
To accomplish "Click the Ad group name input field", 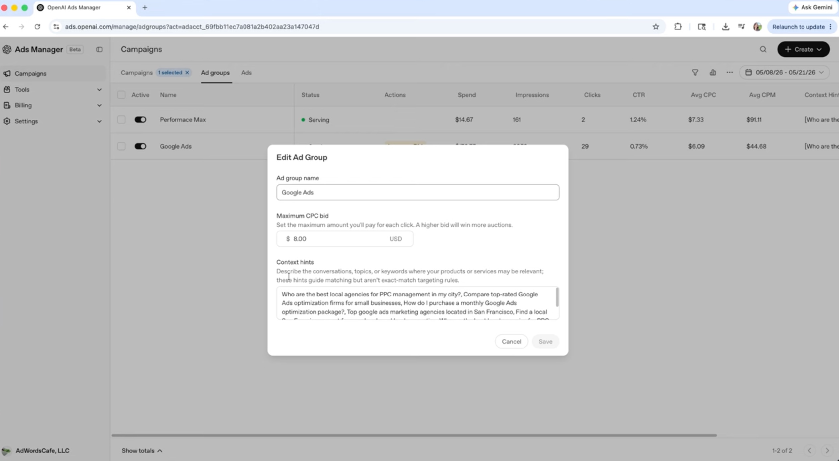I will (418, 192).
